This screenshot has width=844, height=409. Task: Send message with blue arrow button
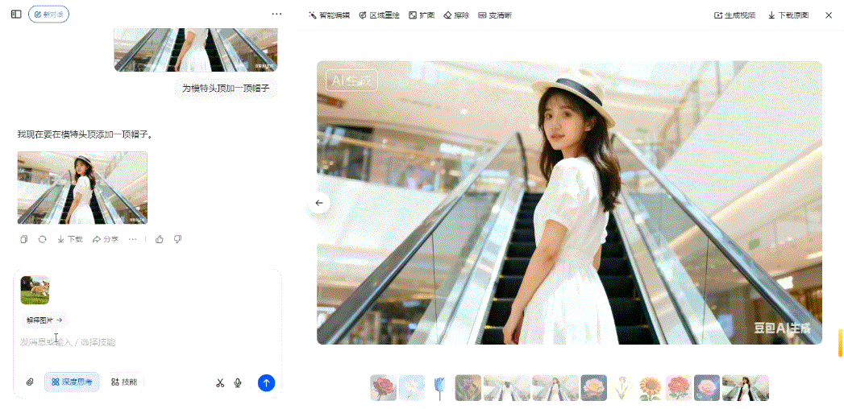tap(267, 382)
